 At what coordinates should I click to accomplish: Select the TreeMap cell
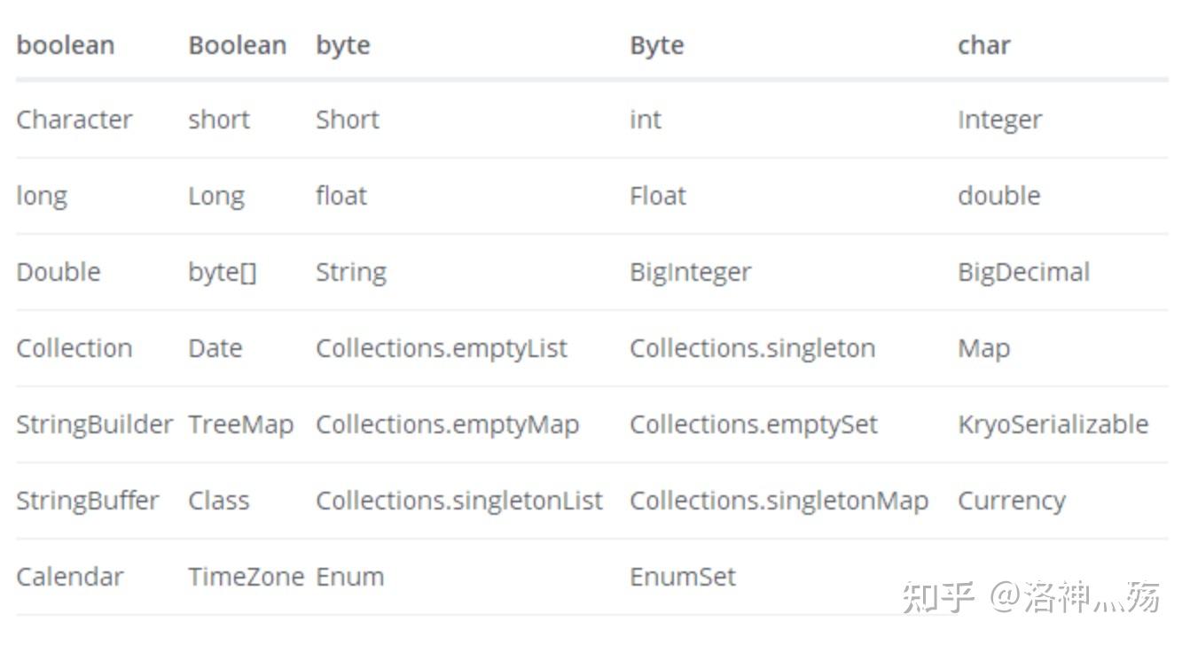240,424
